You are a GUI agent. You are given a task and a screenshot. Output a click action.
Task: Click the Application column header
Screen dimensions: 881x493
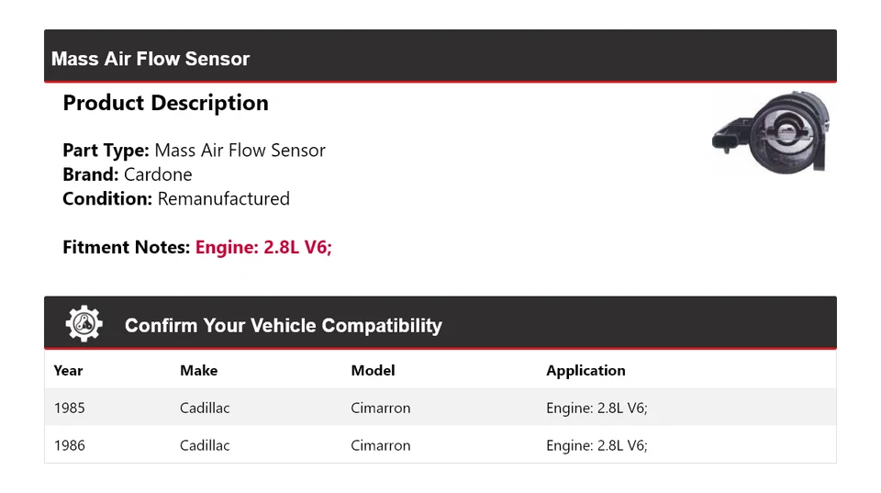tap(585, 371)
